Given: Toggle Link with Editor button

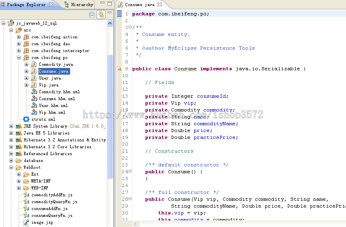Looking at the screenshot, I should 101,15.
